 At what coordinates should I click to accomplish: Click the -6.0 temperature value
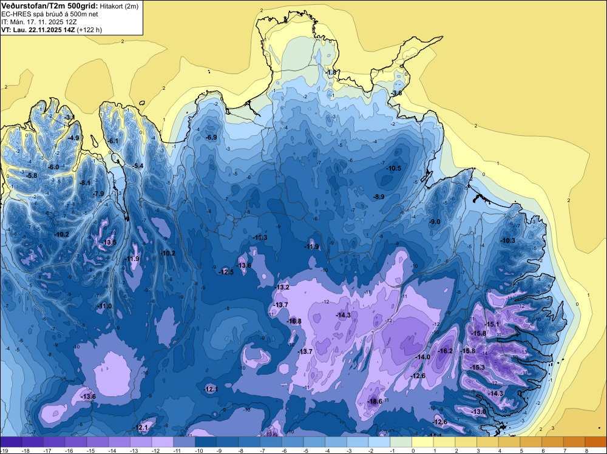pos(53,167)
